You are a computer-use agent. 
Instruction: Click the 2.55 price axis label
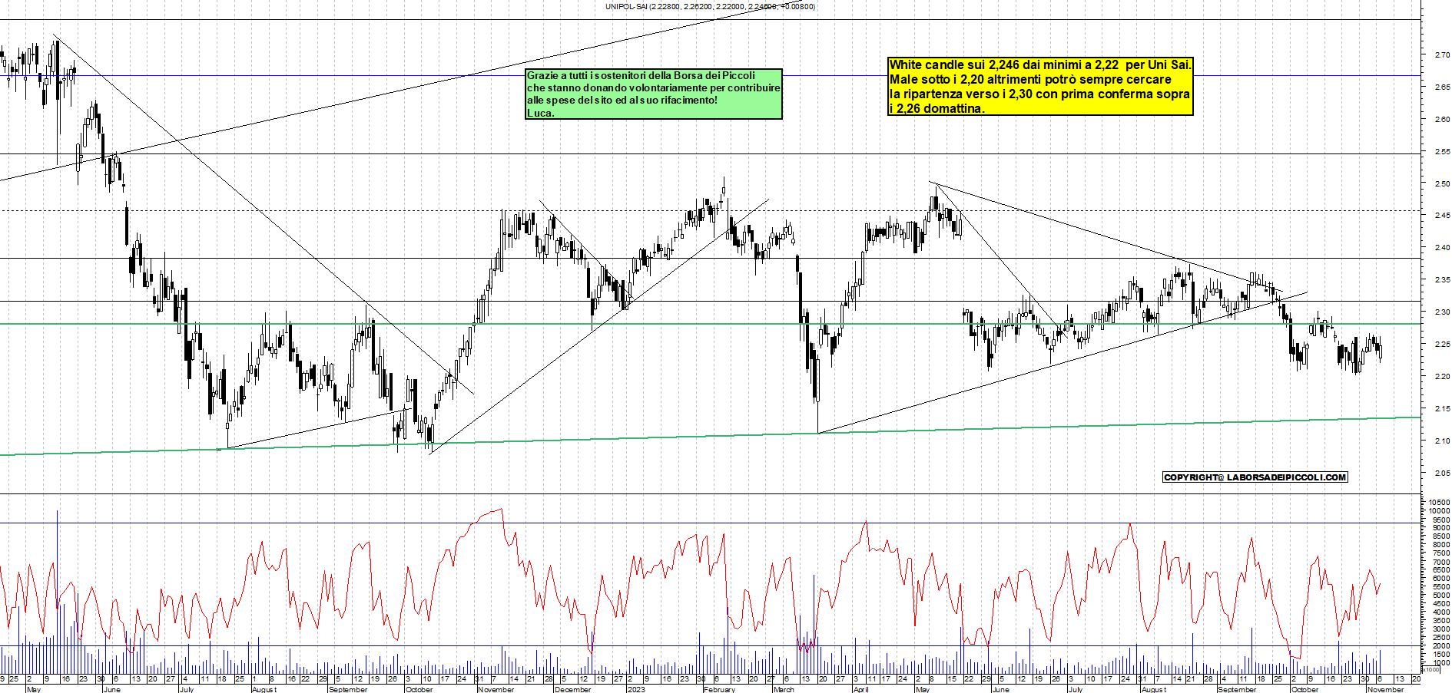point(1442,152)
